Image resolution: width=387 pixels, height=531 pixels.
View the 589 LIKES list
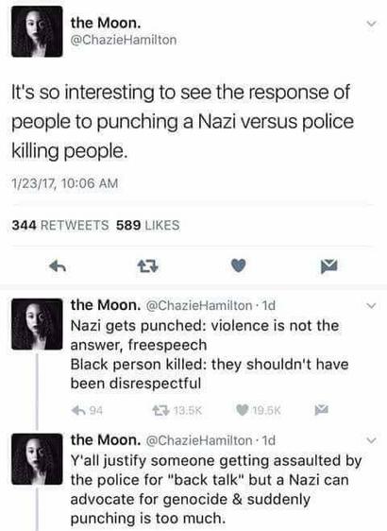pos(148,225)
